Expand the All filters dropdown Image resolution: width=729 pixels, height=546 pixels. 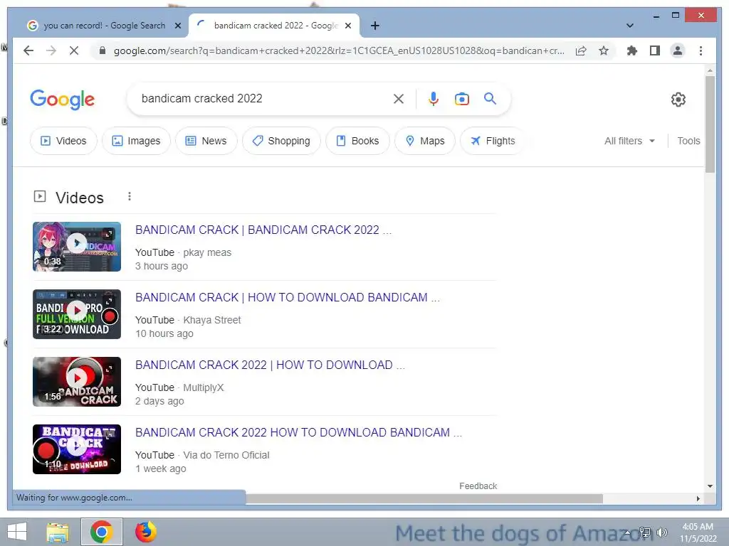[x=629, y=141]
